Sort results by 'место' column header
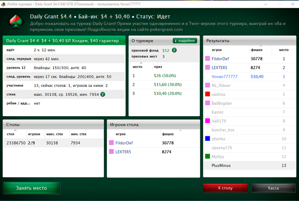 [x=284, y=50]
